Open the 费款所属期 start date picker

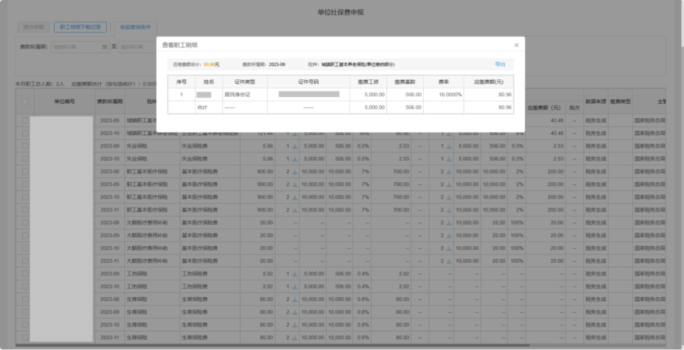click(80, 47)
